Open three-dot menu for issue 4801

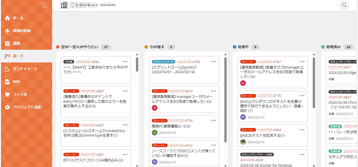[x=125, y=155]
